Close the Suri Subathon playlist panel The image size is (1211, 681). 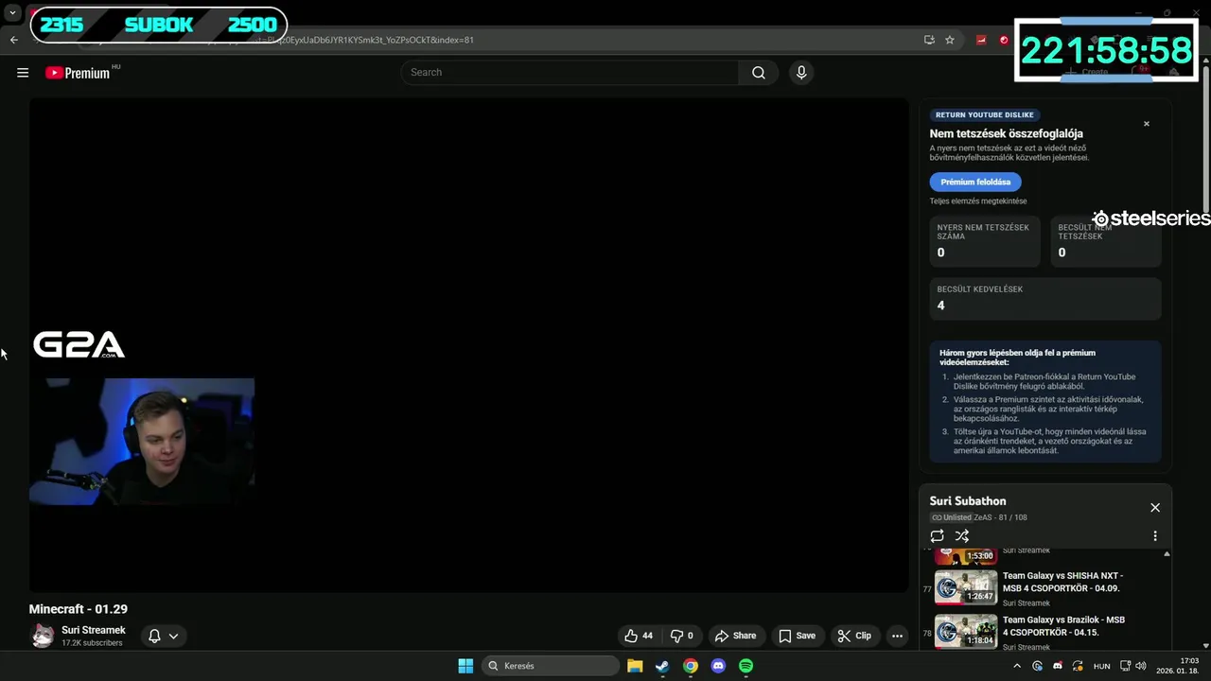(1154, 508)
